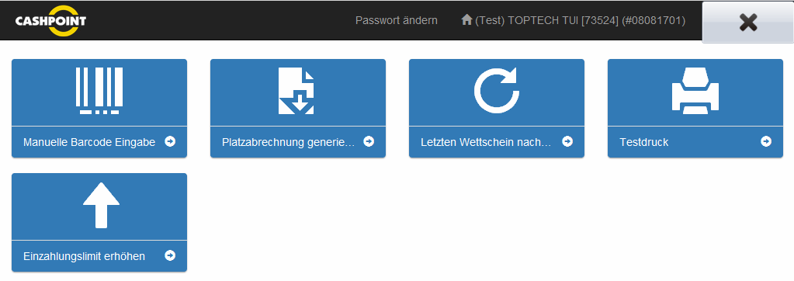This screenshot has width=794, height=281.
Task: Click arrow circle beside Manuelle Barcode Eingabe
Action: pyautogui.click(x=170, y=141)
